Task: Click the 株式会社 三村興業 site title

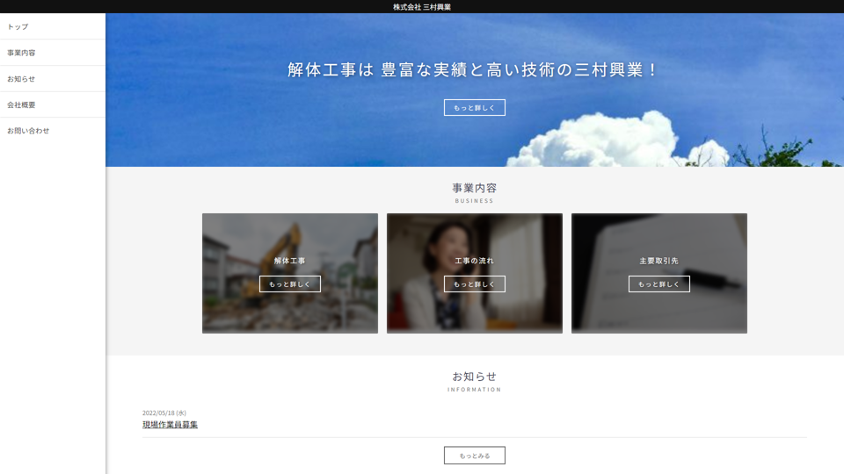Action: tap(422, 7)
